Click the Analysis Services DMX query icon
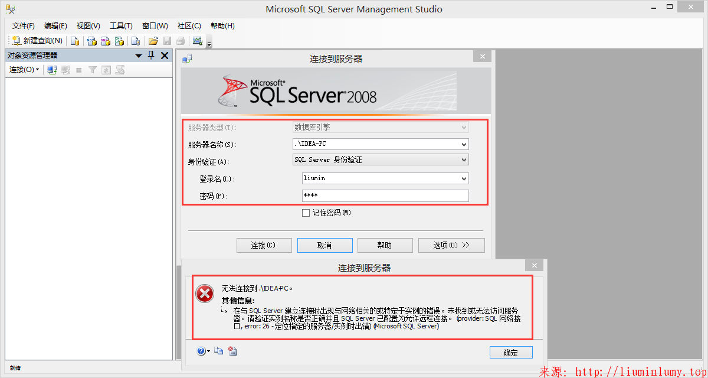708x378 pixels. coord(106,41)
